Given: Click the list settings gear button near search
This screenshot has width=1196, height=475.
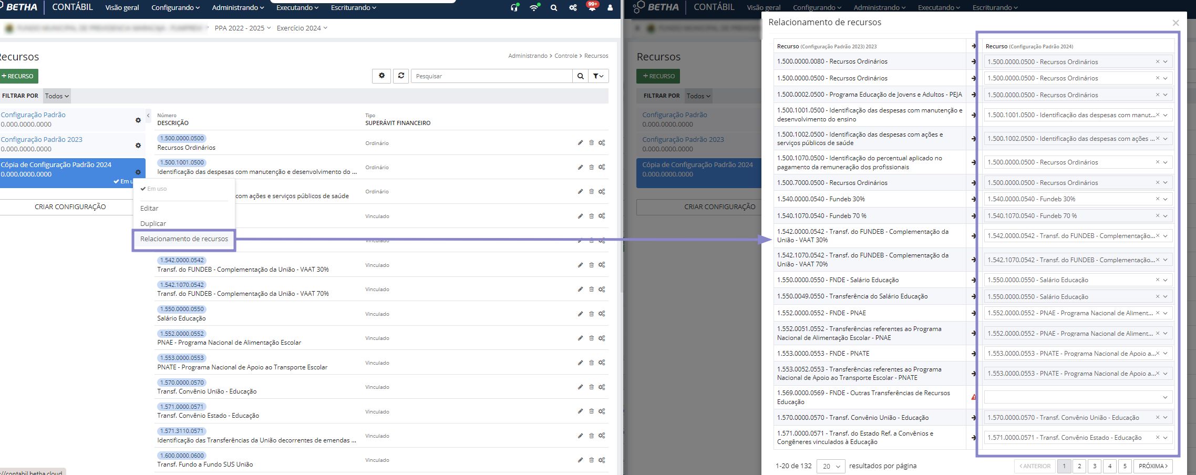Looking at the screenshot, I should 382,76.
